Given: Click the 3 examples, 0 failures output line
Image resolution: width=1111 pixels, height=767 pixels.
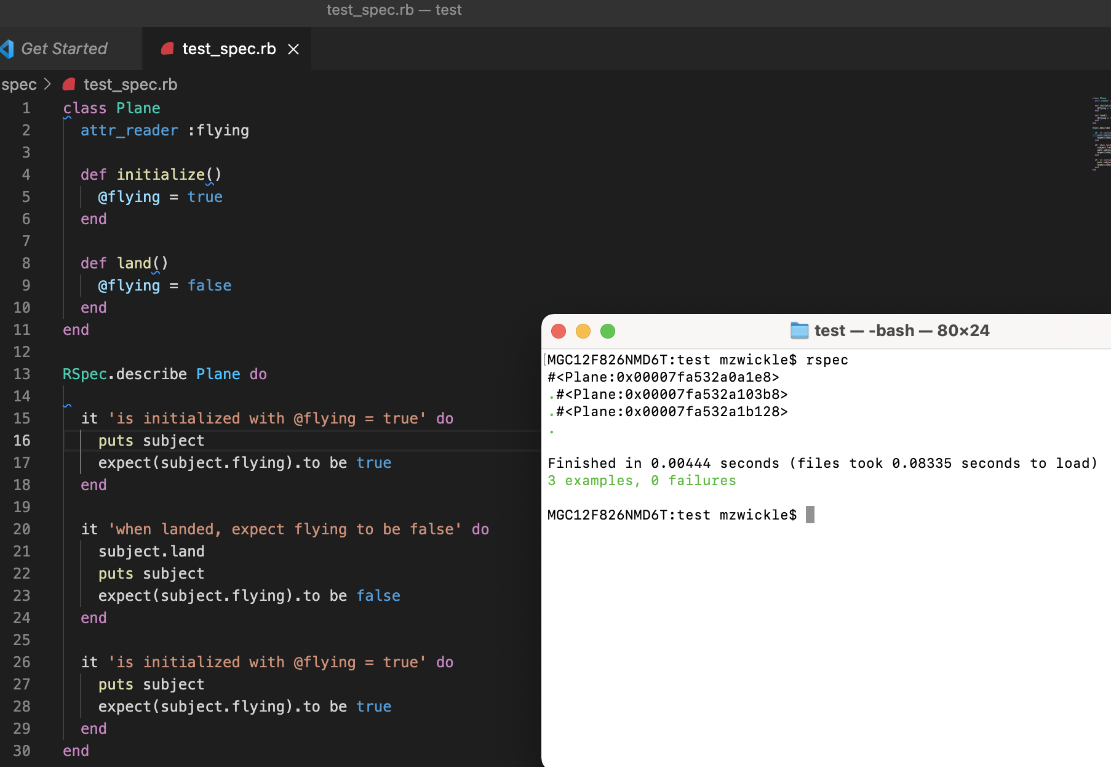Looking at the screenshot, I should (642, 480).
